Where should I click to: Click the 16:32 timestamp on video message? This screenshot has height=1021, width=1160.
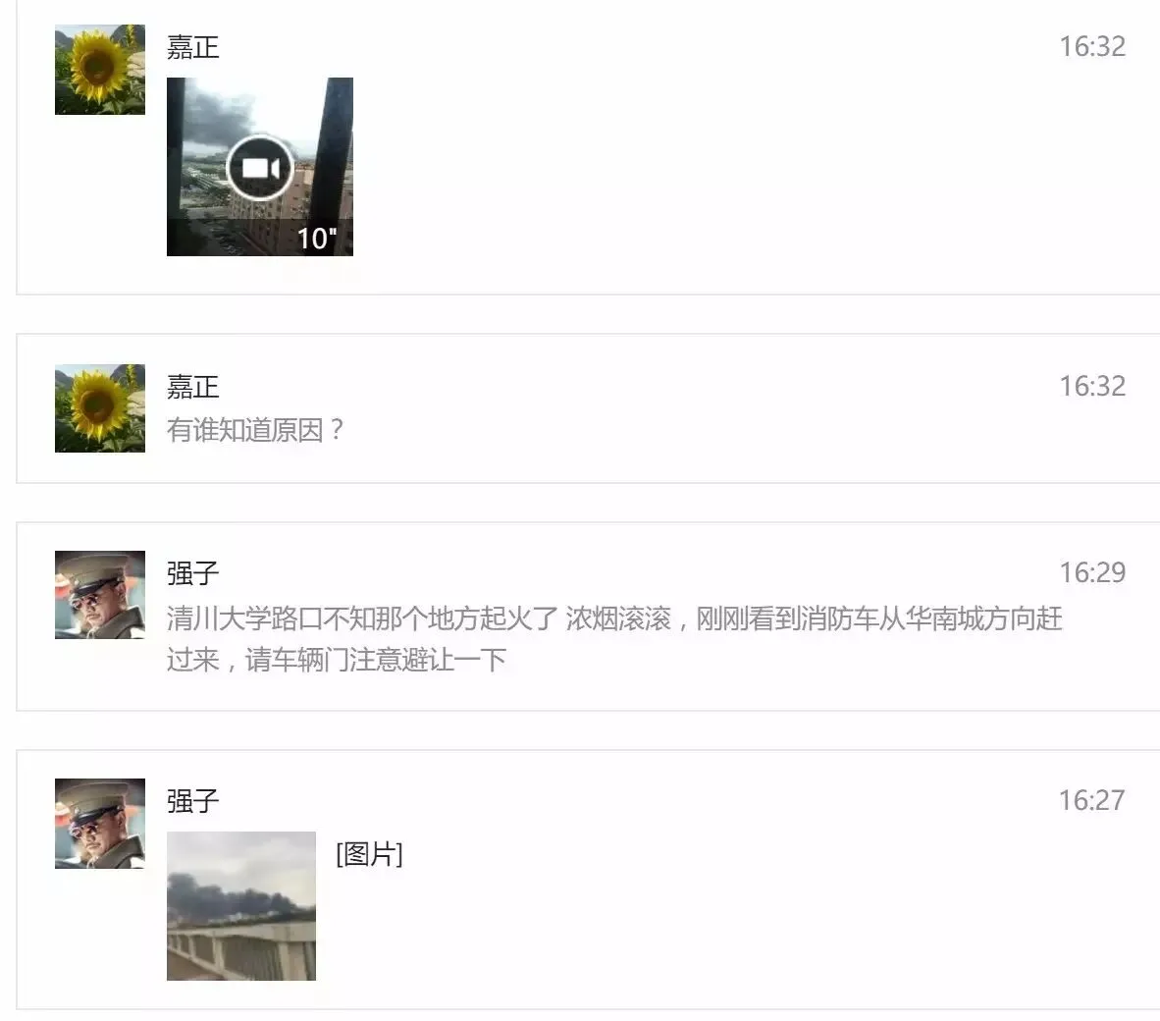[1092, 46]
